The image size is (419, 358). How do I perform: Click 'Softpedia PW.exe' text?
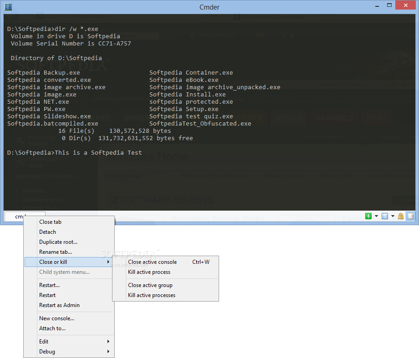[36, 109]
